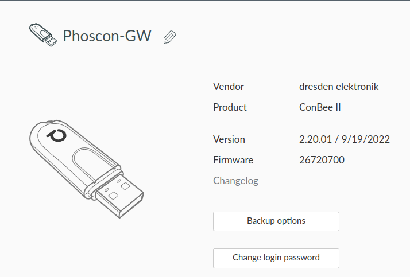Image resolution: width=410 pixels, height=277 pixels.
Task: Click the dresden elektronik vendor value
Action: pos(339,87)
